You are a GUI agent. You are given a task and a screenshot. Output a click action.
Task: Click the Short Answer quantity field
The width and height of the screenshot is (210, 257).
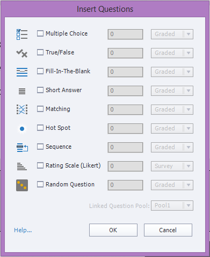[125, 91]
